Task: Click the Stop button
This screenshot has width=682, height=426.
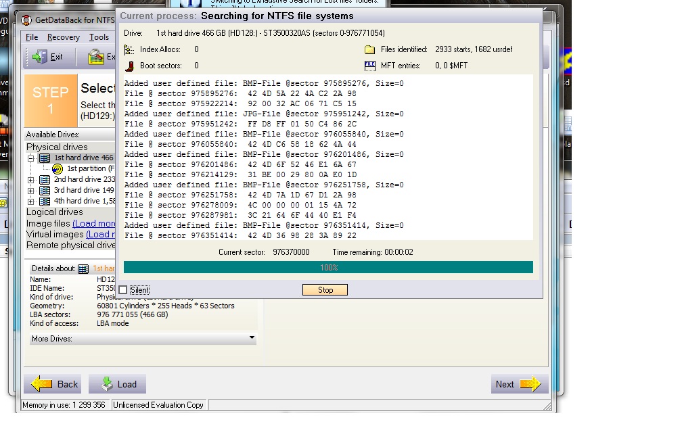Action: click(325, 290)
